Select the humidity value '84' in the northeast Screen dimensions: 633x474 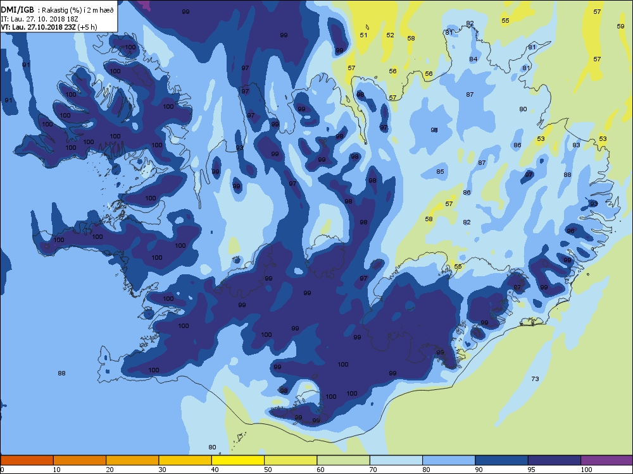click(473, 59)
